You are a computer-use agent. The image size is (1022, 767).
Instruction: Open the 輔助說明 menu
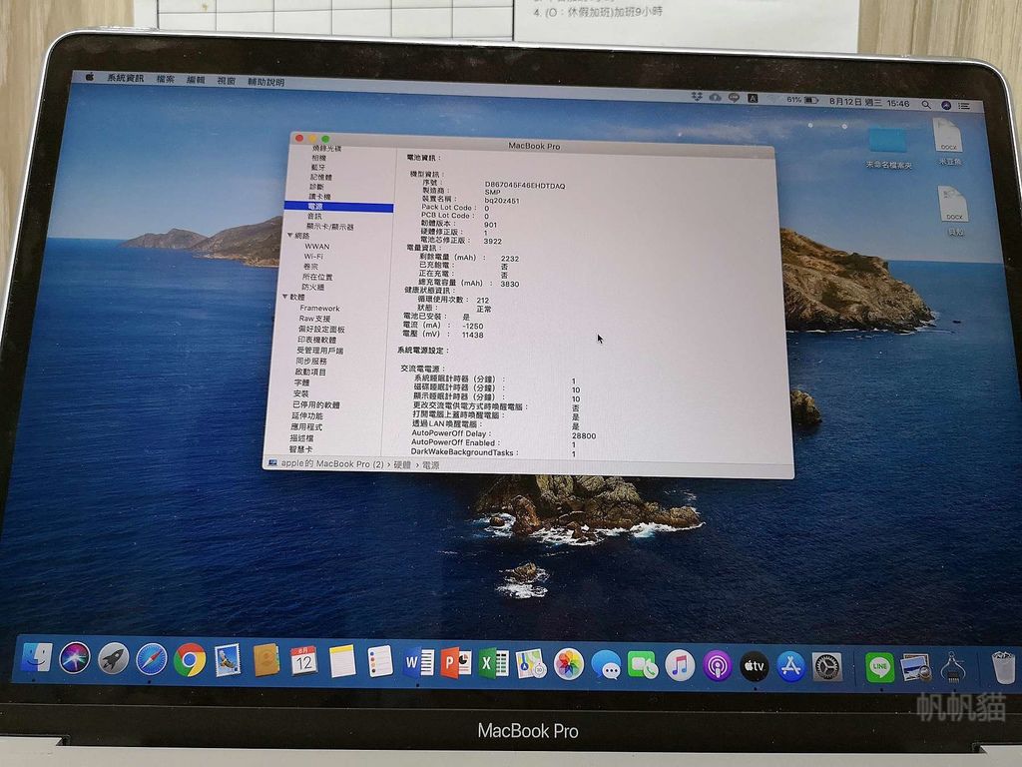tap(265, 82)
